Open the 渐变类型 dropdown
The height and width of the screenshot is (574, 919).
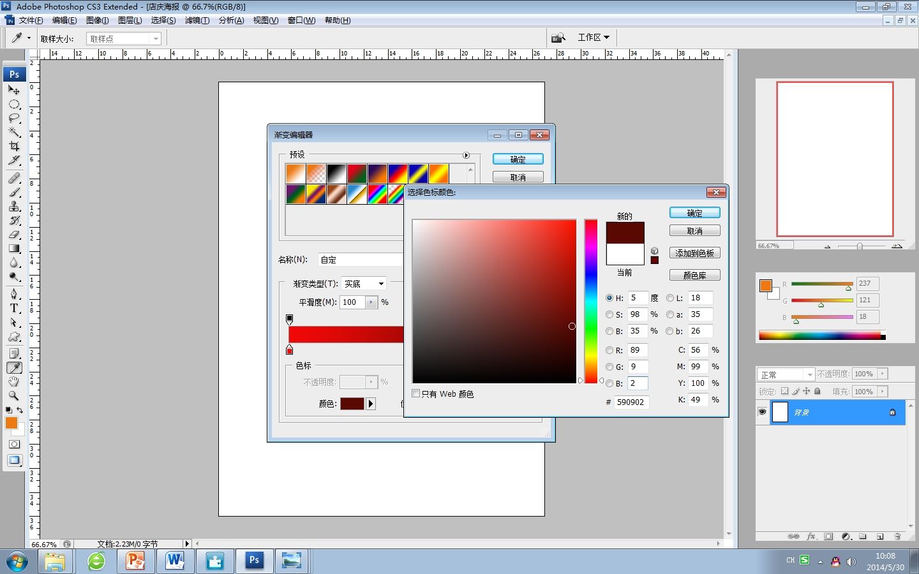364,284
